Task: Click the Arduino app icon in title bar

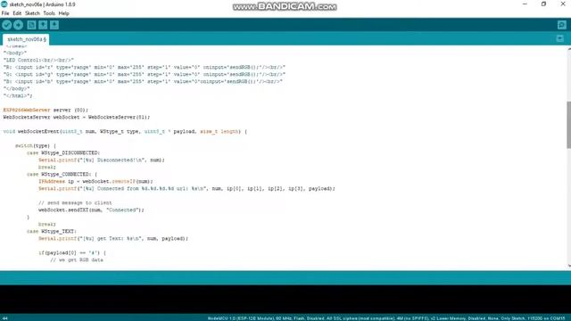Action: pos(4,4)
